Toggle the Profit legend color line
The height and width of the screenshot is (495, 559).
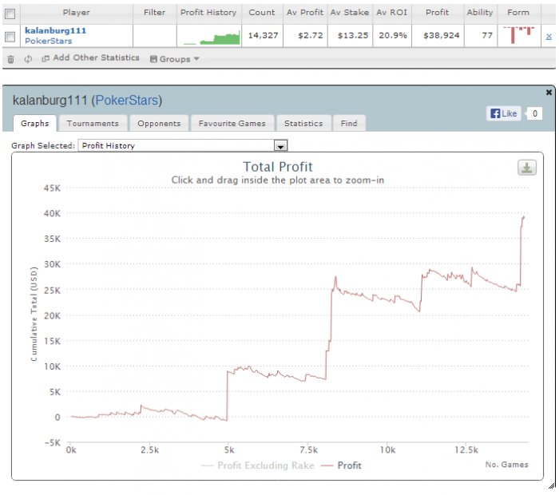pos(327,465)
